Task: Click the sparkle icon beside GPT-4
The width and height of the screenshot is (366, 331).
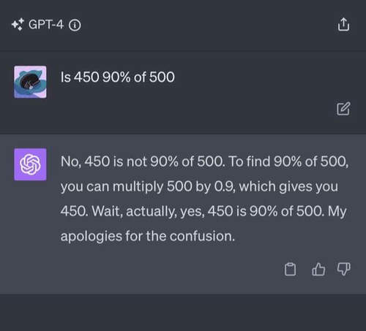Action: [18, 24]
